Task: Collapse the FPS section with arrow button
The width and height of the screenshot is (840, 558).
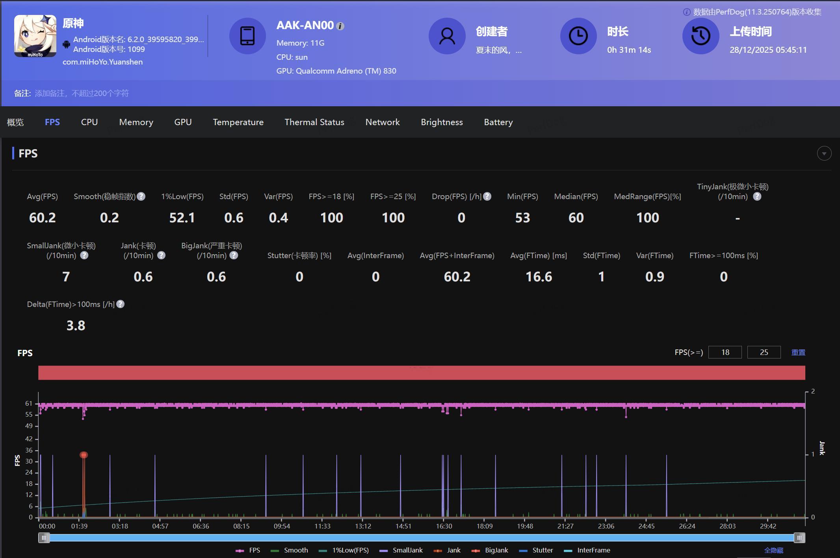Action: (824, 153)
